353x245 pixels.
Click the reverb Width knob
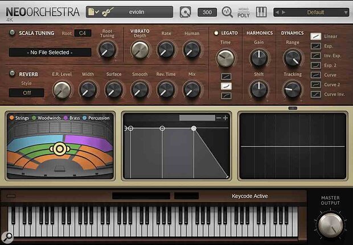[88, 90]
